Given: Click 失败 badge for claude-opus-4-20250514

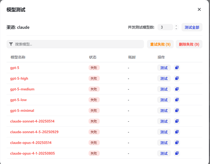Looking at the screenshot, I should [94, 143].
